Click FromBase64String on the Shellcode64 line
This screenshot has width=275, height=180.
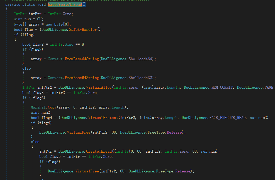click(x=82, y=59)
